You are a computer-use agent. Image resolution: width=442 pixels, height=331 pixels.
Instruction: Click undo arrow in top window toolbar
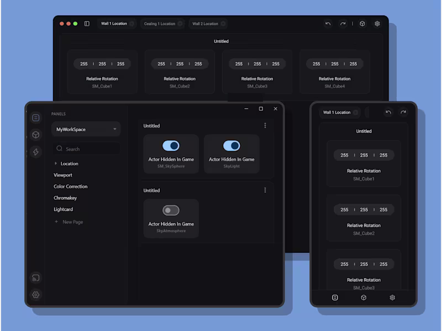point(328,24)
